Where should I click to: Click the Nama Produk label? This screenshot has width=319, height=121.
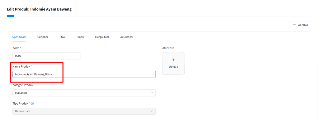click(21, 66)
